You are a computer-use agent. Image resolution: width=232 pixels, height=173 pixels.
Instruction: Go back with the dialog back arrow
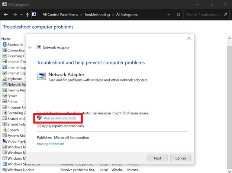(x=30, y=47)
